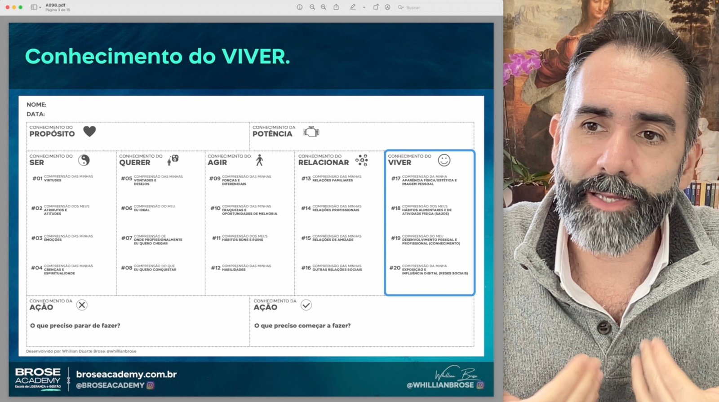Click 'O que preciso parar de fazer?'
719x402 pixels.
click(75, 326)
